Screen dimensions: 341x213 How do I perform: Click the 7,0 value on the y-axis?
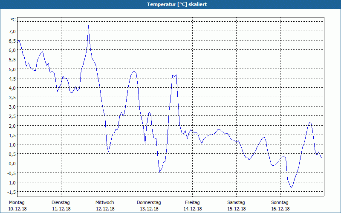coord(12,32)
